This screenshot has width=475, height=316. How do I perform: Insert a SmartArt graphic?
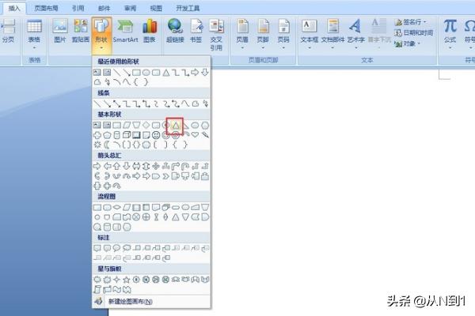(125, 30)
